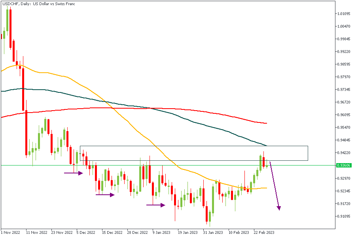The height and width of the screenshot is (237, 356).
Task: Click the 1.01095 price axis label
Action: click(x=344, y=14)
